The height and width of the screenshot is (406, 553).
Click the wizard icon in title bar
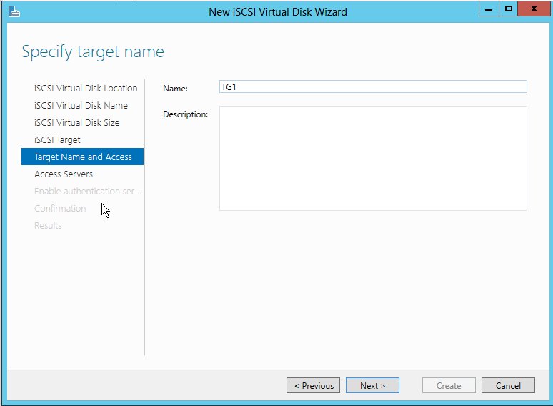[x=12, y=11]
